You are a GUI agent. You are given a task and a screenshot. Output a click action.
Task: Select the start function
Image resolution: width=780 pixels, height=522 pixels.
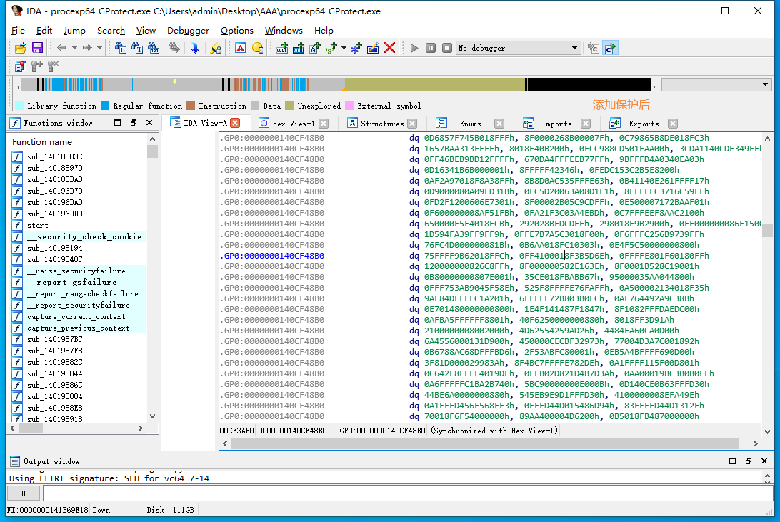click(x=38, y=225)
